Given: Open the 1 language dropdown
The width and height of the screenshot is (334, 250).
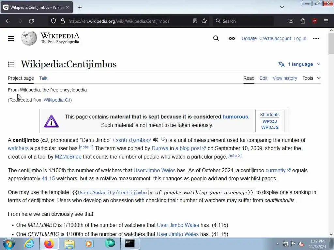Looking at the screenshot, I should click(x=299, y=64).
